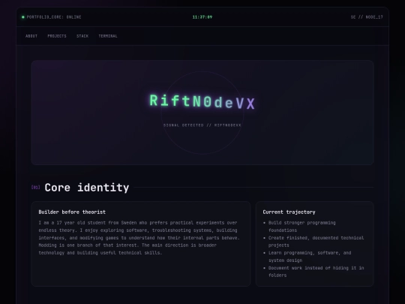Click the green online status dot
The height and width of the screenshot is (304, 405).
[x=23, y=17]
